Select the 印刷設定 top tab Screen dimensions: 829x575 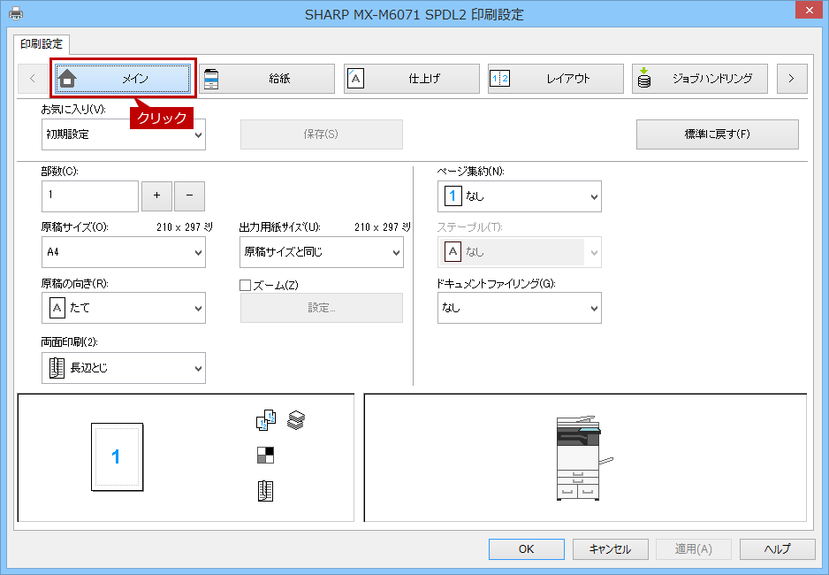coord(42,44)
